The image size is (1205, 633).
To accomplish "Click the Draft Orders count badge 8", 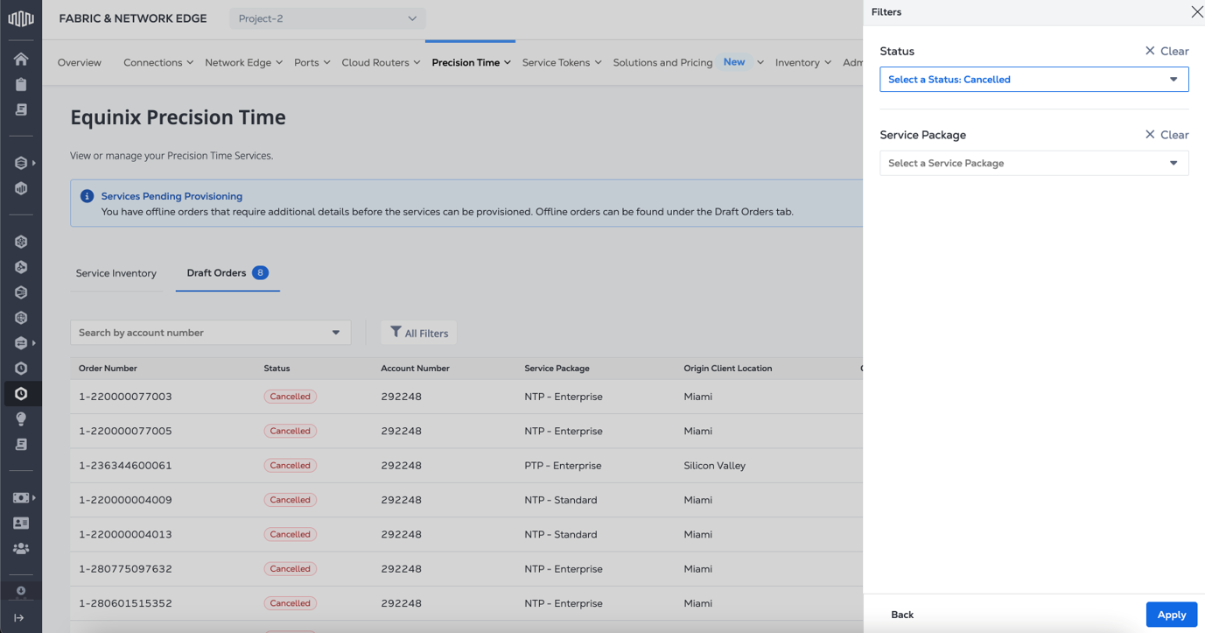I will 260,272.
